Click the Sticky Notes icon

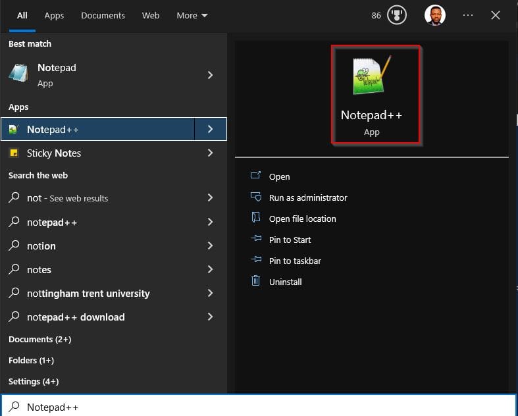coord(14,153)
